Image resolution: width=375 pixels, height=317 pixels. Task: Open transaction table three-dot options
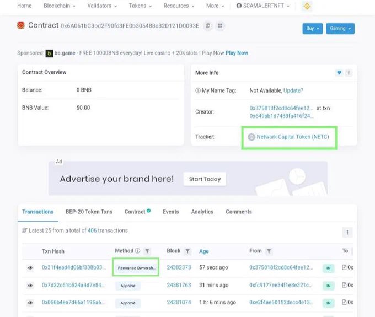pyautogui.click(x=347, y=232)
